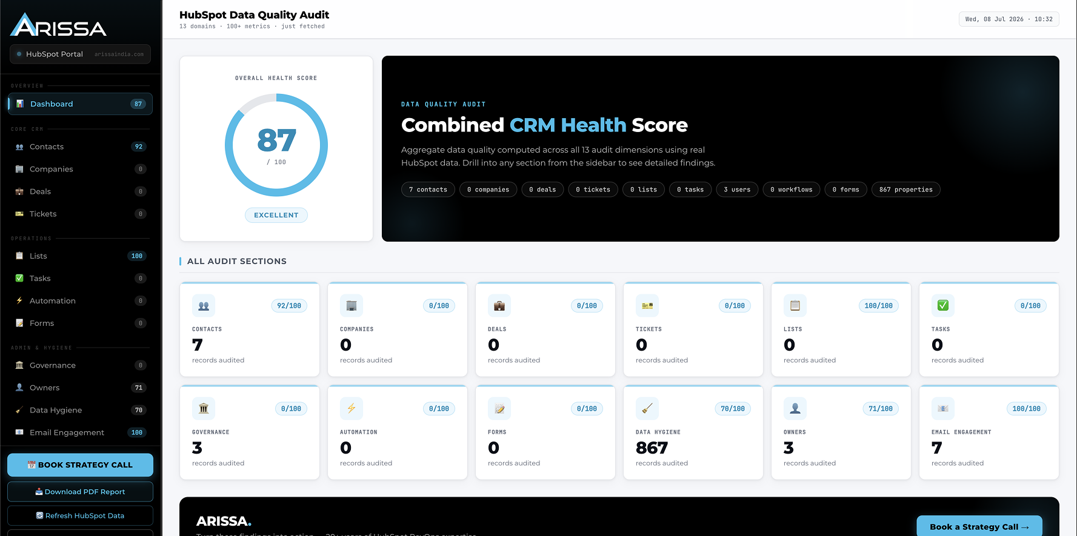Click the green check icon on Tasks card

tap(943, 306)
